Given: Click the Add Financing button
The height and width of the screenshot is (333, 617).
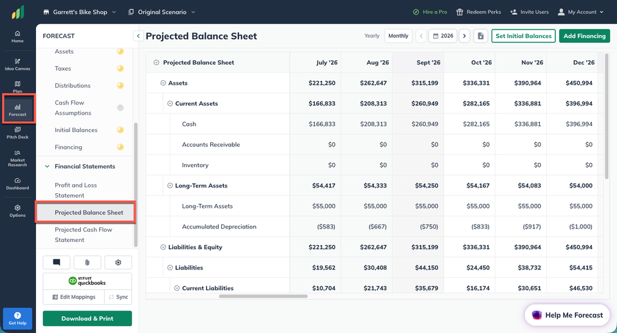Looking at the screenshot, I should coord(584,36).
